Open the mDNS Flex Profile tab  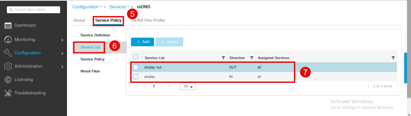coord(148,20)
